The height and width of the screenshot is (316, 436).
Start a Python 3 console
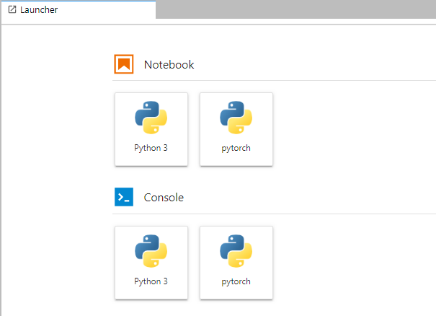pos(151,263)
